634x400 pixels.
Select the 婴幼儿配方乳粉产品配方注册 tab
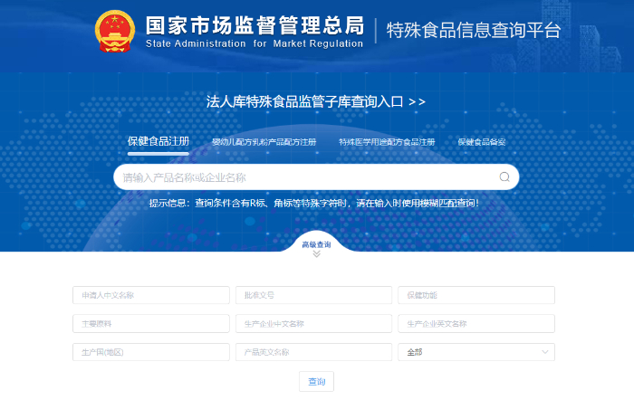pos(264,142)
